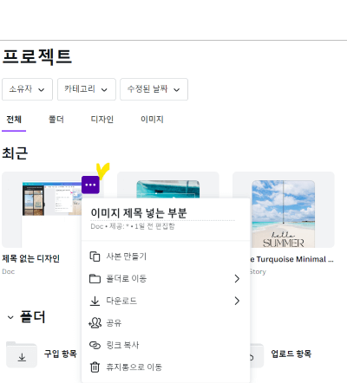Click the 이미지 제목 넣는 부분 title field
The height and width of the screenshot is (383, 347).
pyautogui.click(x=162, y=213)
